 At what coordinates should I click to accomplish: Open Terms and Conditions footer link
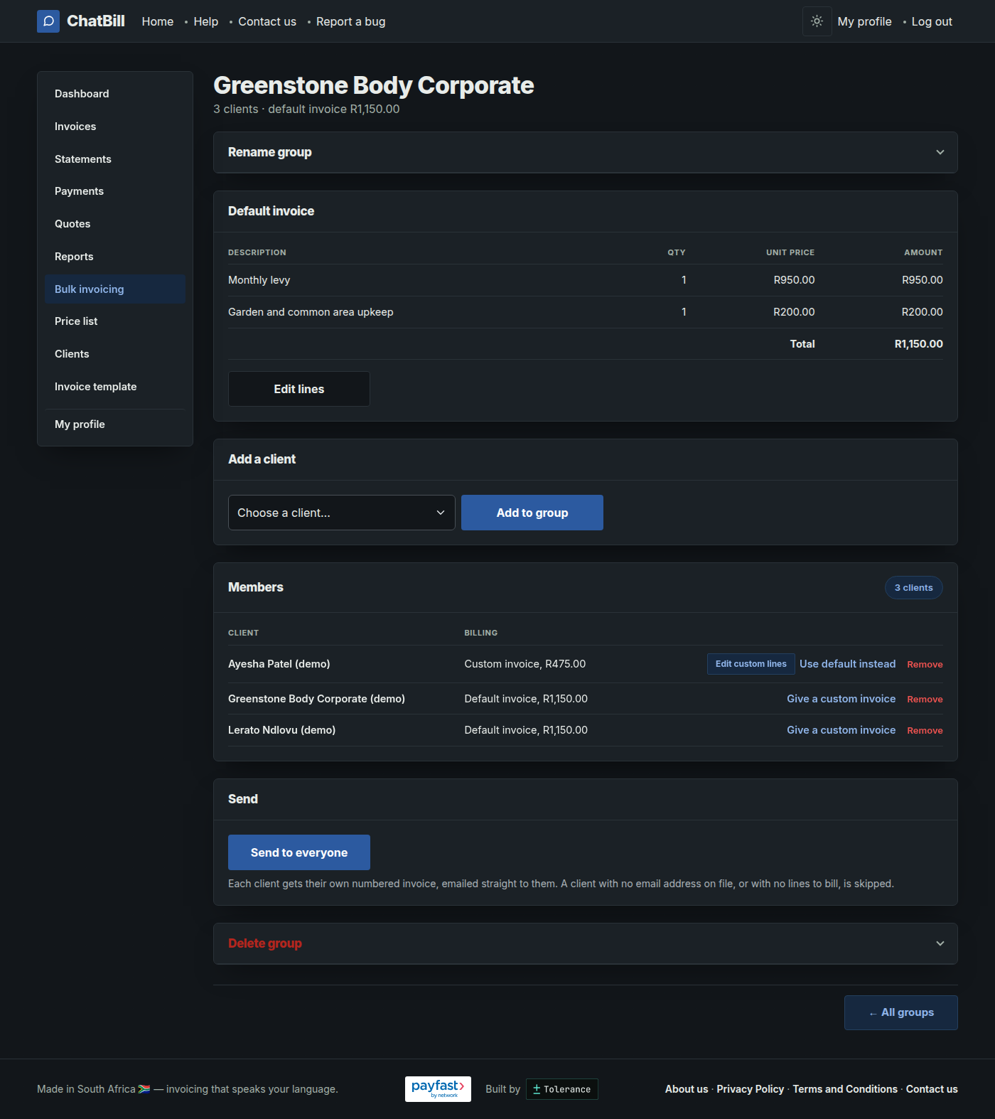845,1089
